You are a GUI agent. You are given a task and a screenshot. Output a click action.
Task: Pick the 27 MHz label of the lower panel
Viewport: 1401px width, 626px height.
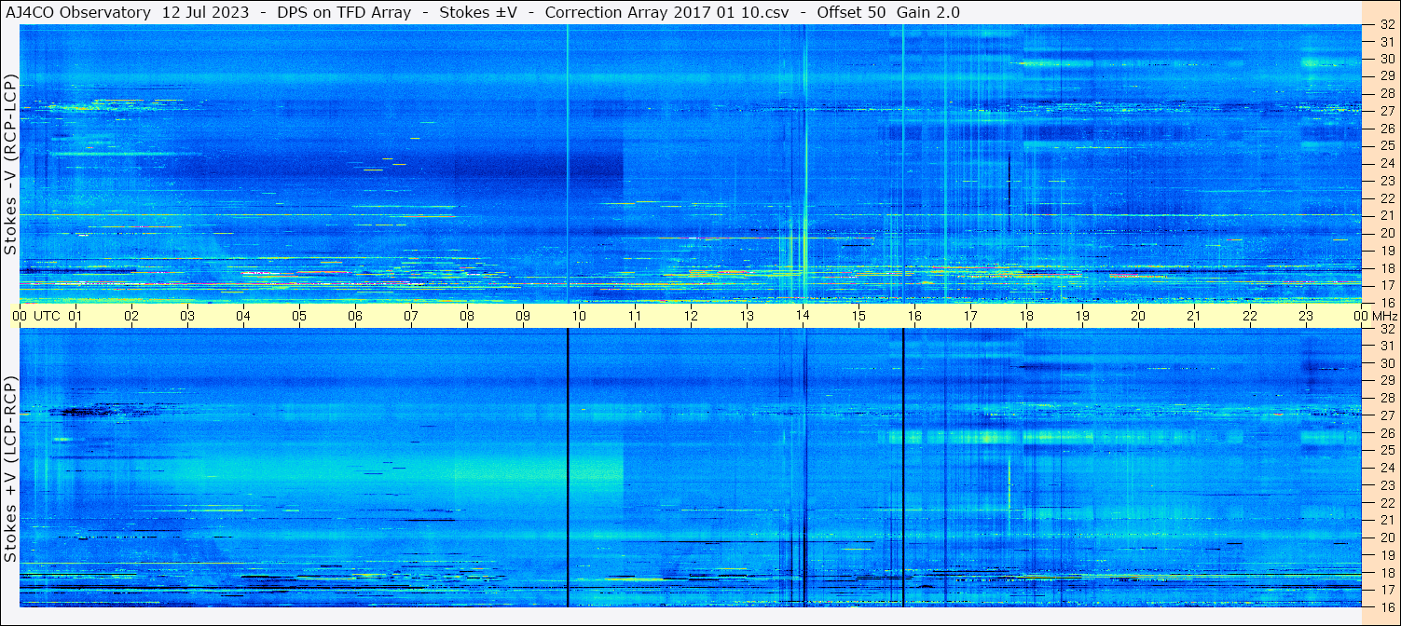coord(1387,415)
